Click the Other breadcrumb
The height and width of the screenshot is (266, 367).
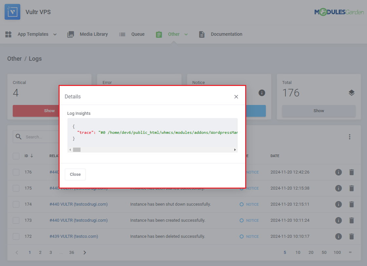[x=14, y=59]
